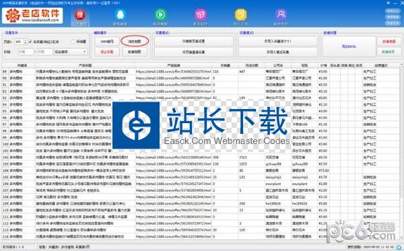404x251 pixels.
Task: Click the minimum price input field
Action: coord(26,52)
